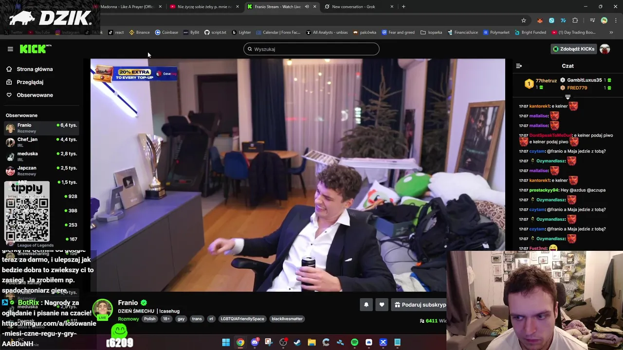Open Chrome profile avatar
The image size is (623, 350).
coord(604,20)
